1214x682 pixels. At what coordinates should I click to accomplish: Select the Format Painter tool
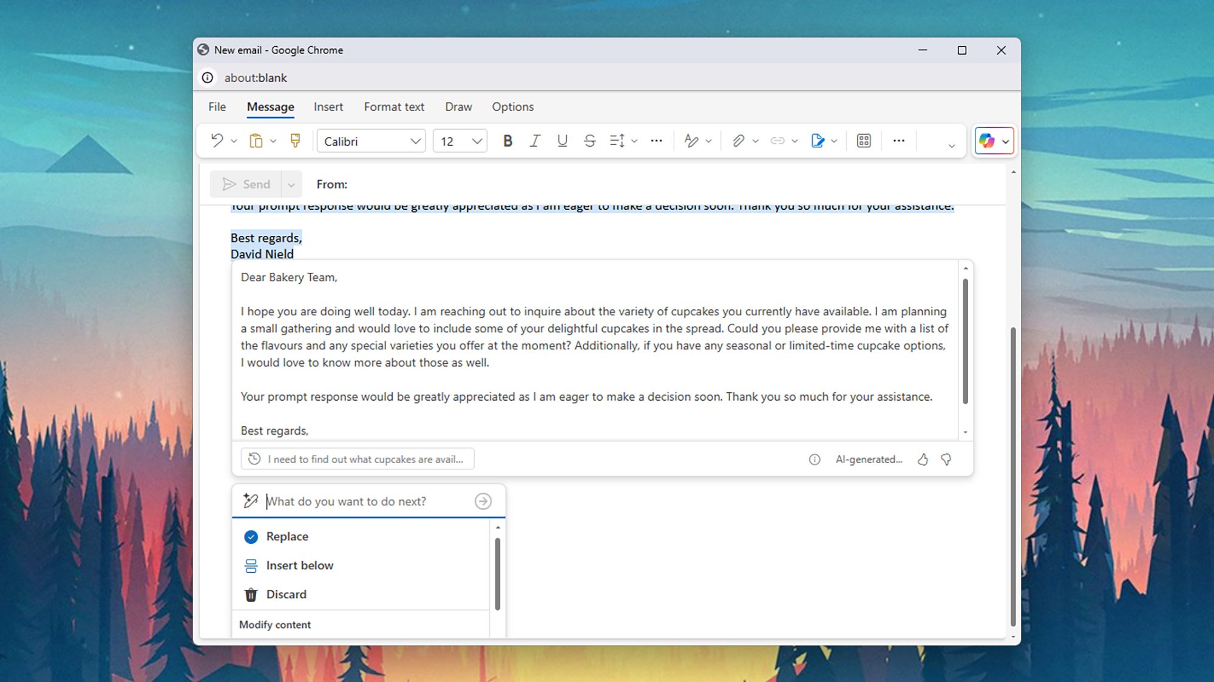(x=296, y=141)
